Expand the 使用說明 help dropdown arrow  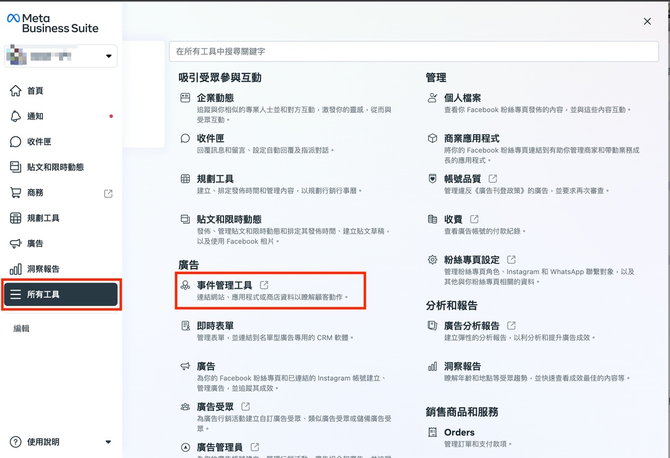(x=108, y=442)
